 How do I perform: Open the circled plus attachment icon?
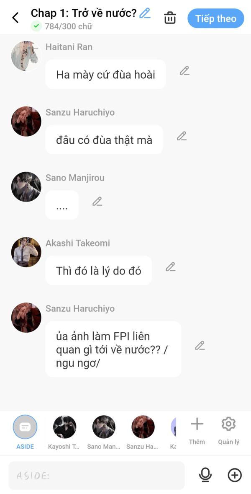coord(235,475)
